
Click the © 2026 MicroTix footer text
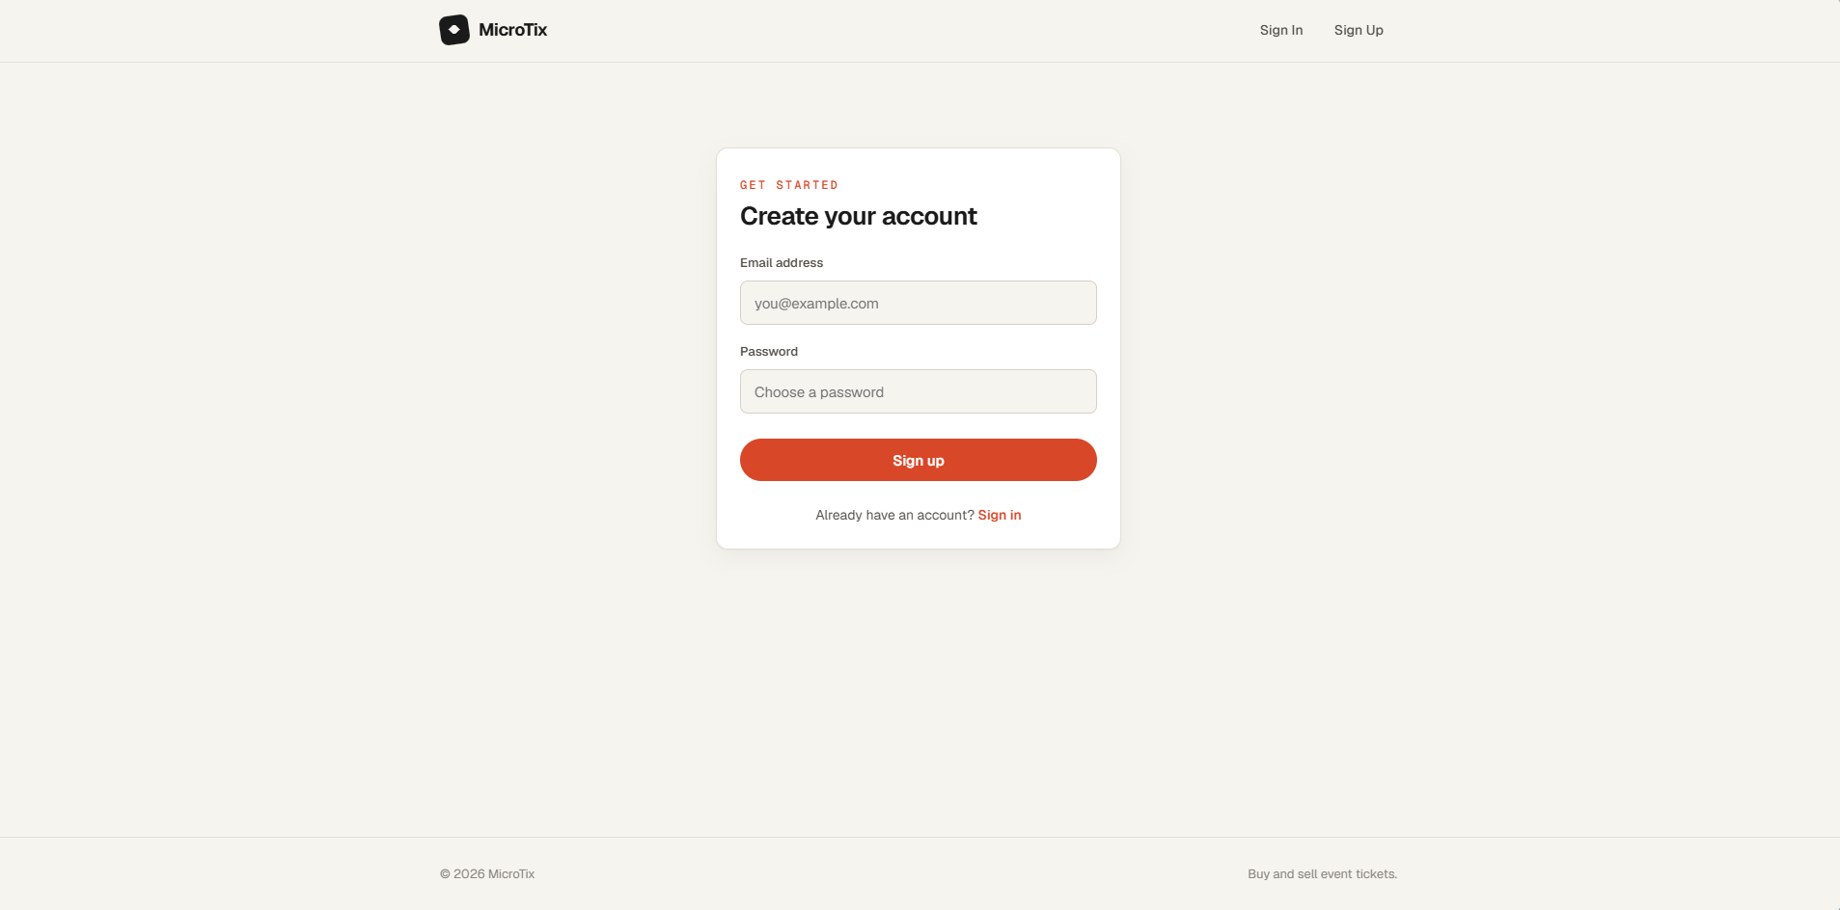[487, 873]
